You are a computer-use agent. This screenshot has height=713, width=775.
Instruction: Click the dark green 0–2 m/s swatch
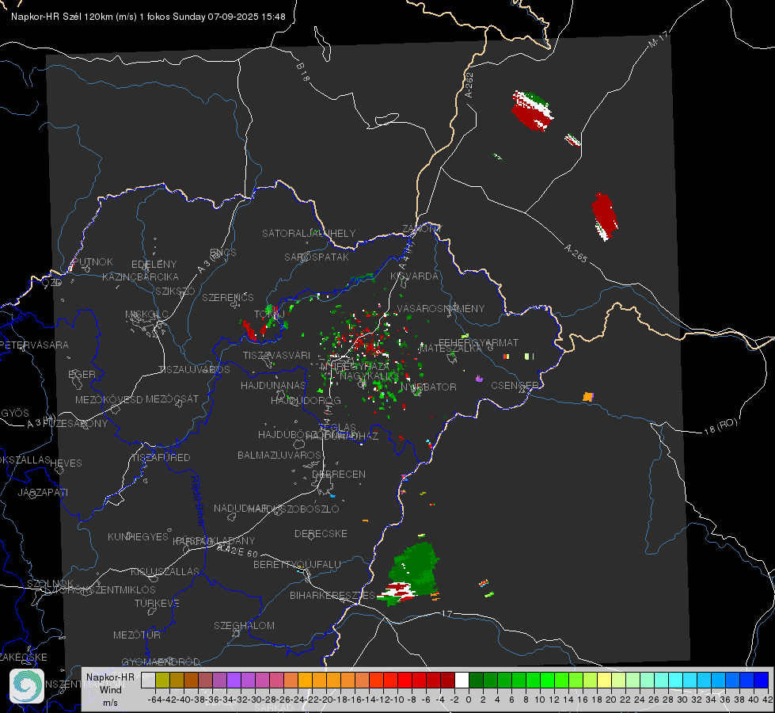476,680
